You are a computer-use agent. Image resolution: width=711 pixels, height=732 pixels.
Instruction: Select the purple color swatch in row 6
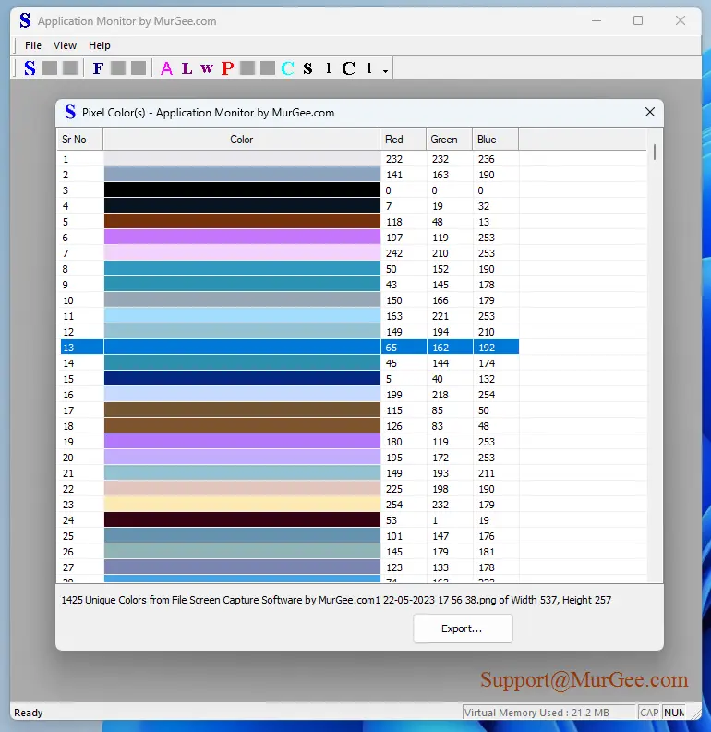pyautogui.click(x=242, y=238)
